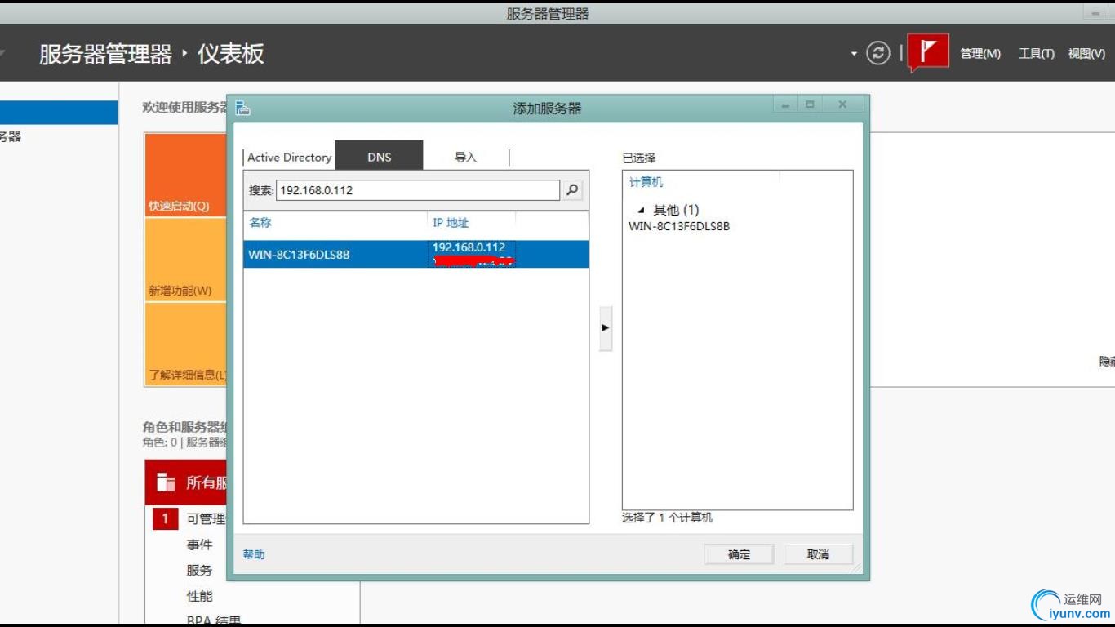Add selected server with the right arrow button

click(606, 328)
